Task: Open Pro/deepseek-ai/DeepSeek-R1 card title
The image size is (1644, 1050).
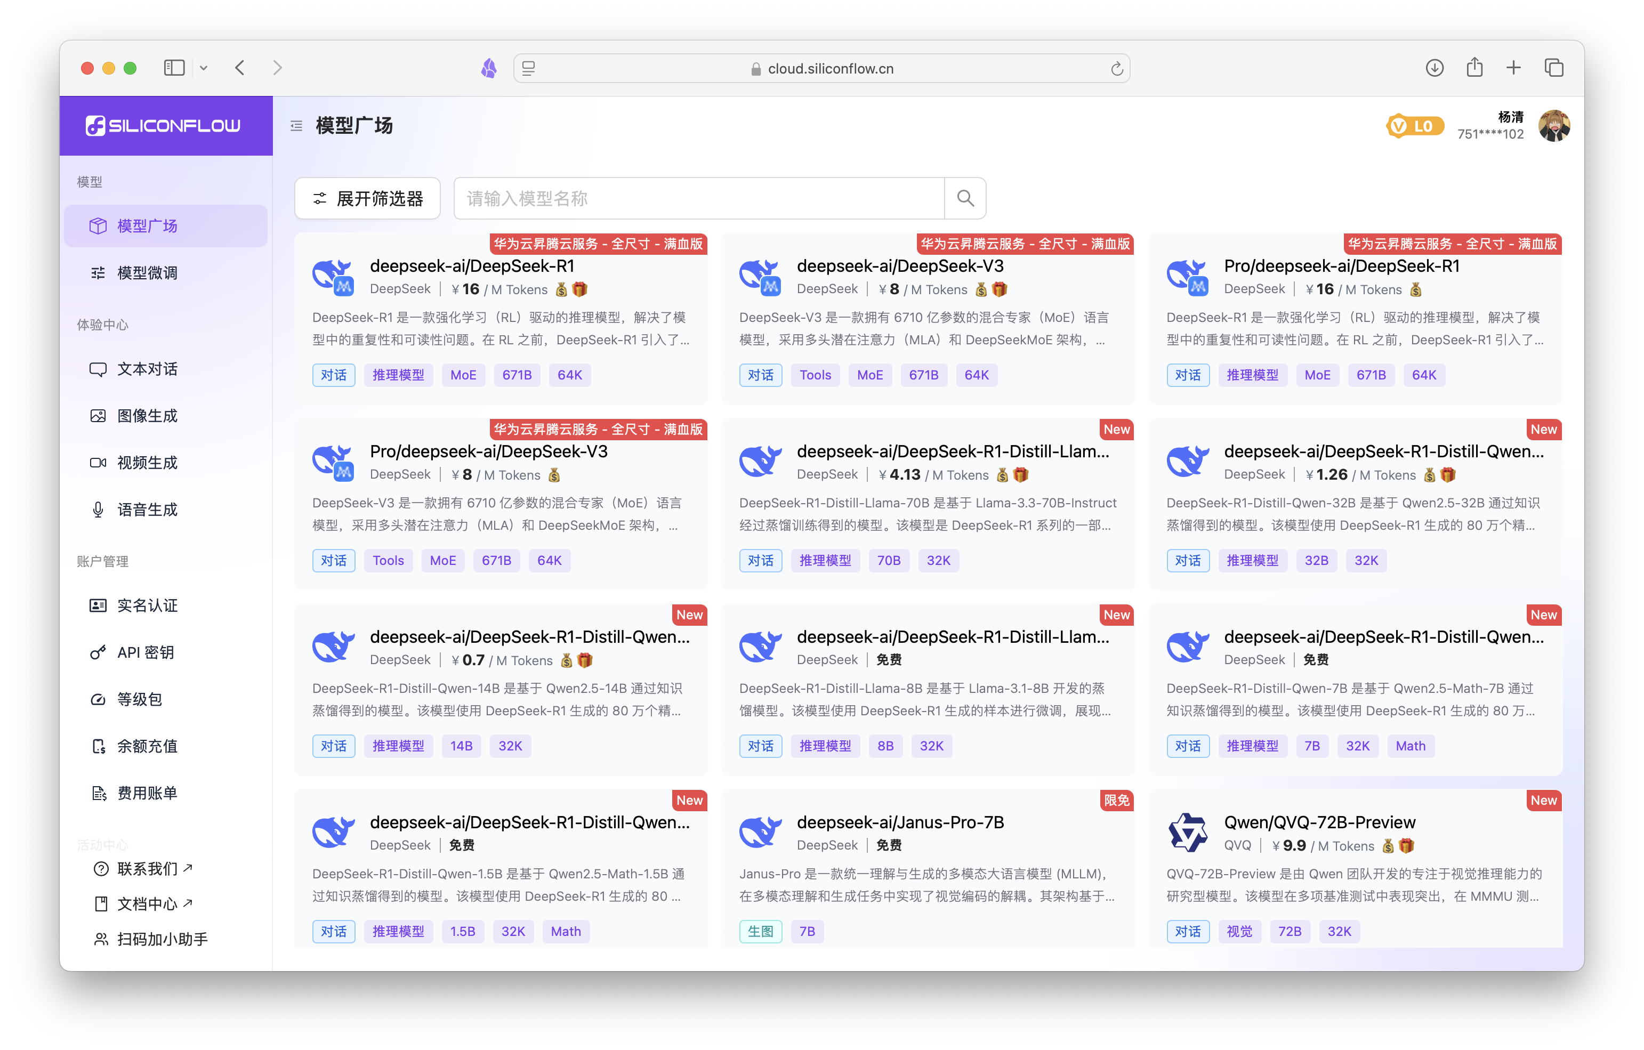Action: 1342,266
